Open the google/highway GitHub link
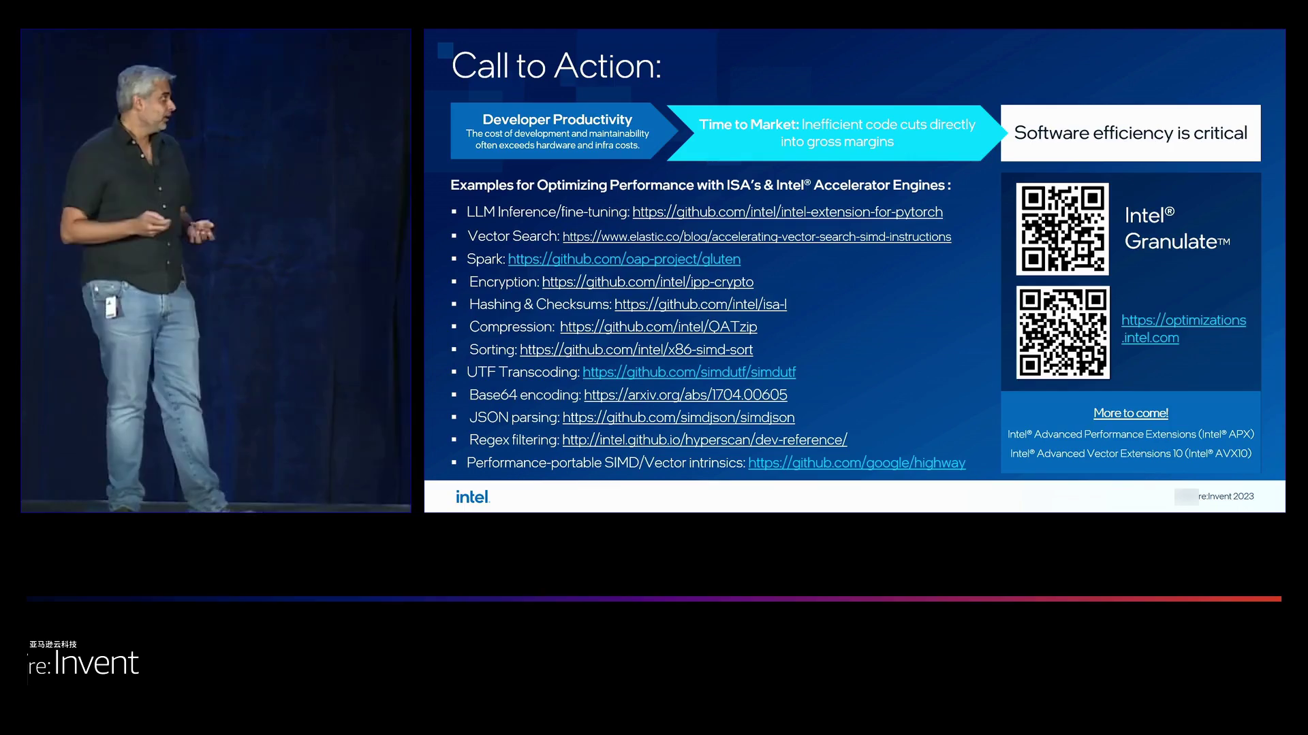The height and width of the screenshot is (735, 1308). [x=856, y=463]
